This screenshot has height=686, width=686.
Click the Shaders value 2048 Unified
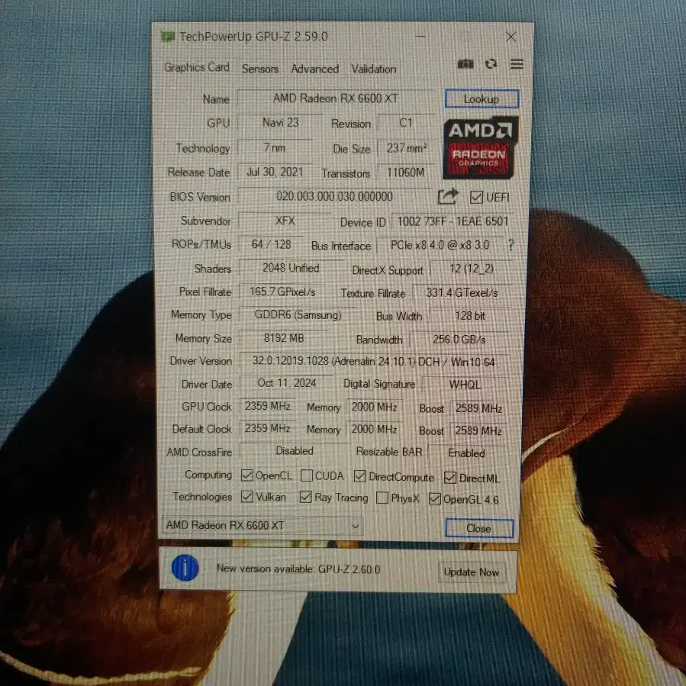(x=291, y=268)
